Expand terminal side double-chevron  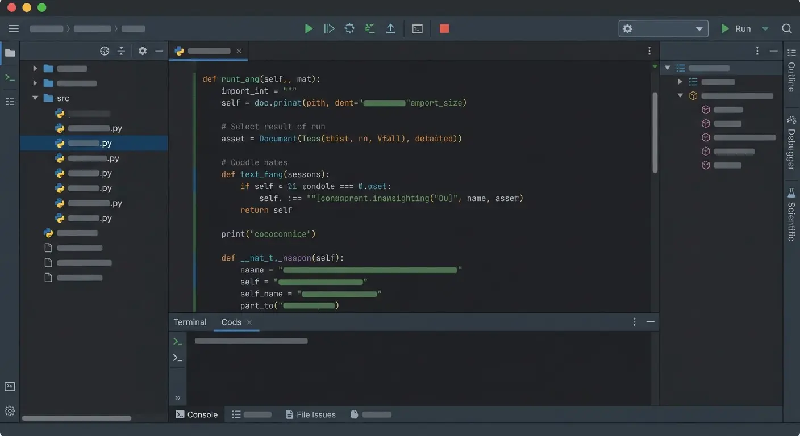[x=177, y=398]
